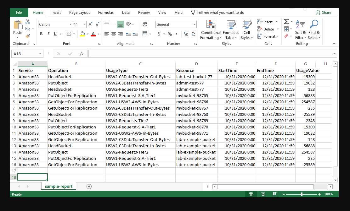This screenshot has width=350, height=211.
Task: Switch to the Data ribbon tab
Action: click(126, 13)
